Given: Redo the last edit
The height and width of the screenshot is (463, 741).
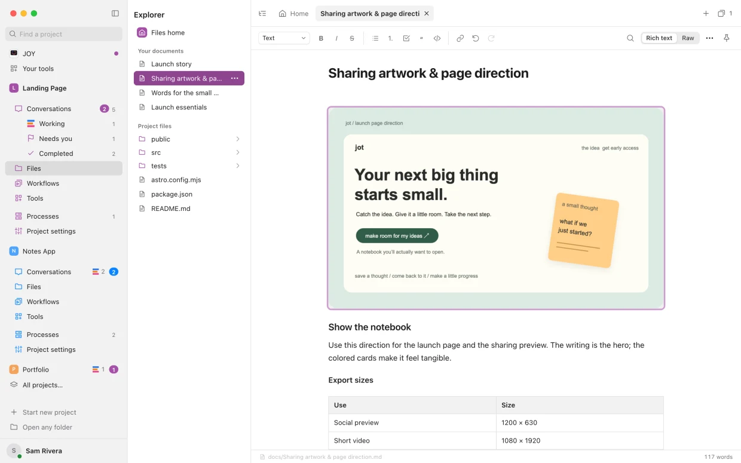Looking at the screenshot, I should pos(491,38).
